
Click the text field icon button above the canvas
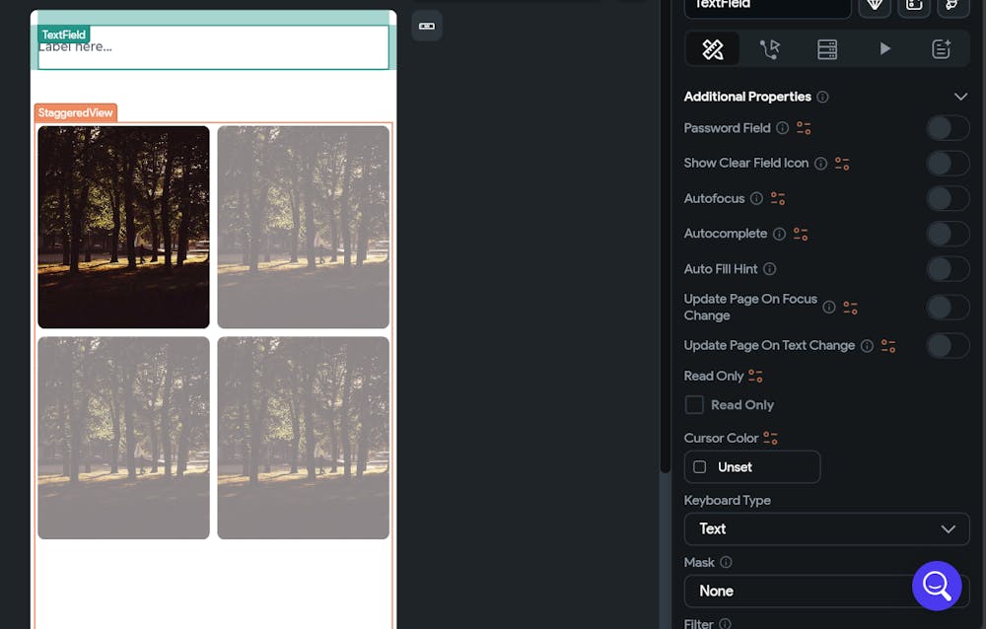[427, 26]
